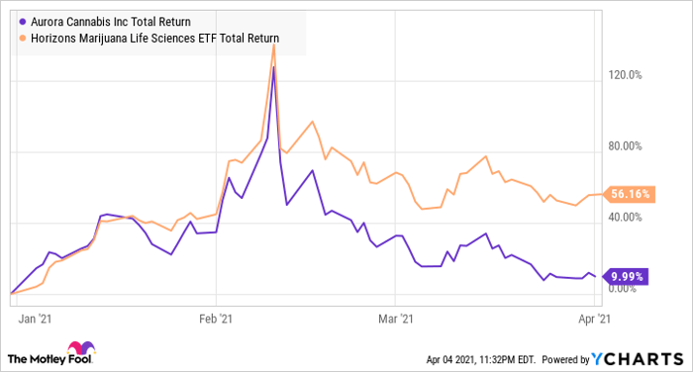
Task: Click the 56.16% orange value flag
Action: (x=629, y=194)
